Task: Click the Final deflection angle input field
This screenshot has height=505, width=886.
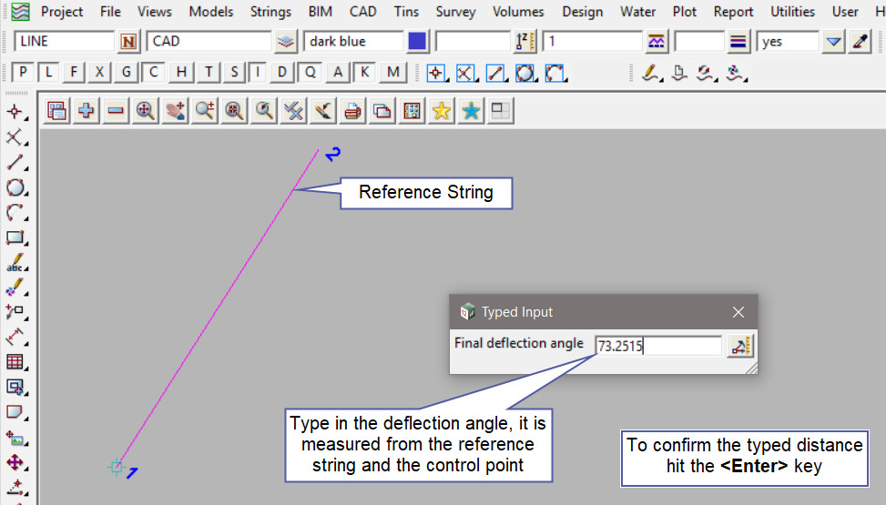Action: coord(658,346)
